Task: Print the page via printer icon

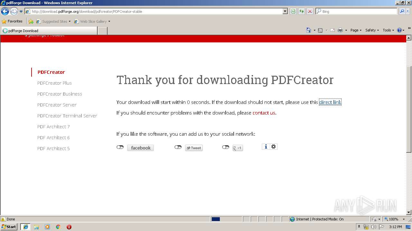Action: click(340, 30)
